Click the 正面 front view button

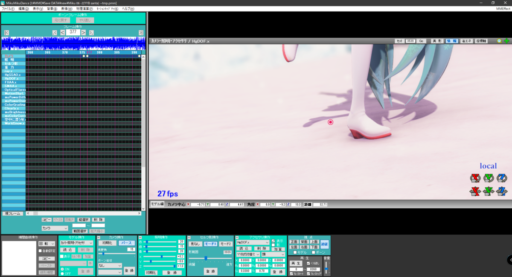tap(294, 242)
